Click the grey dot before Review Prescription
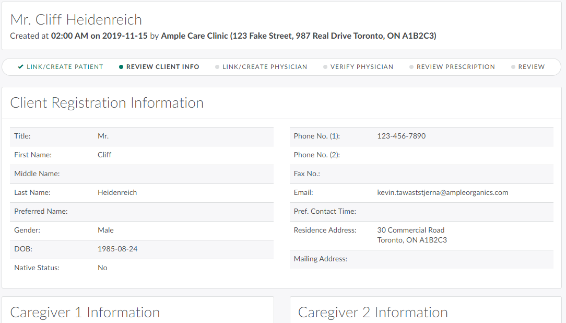 (x=411, y=67)
